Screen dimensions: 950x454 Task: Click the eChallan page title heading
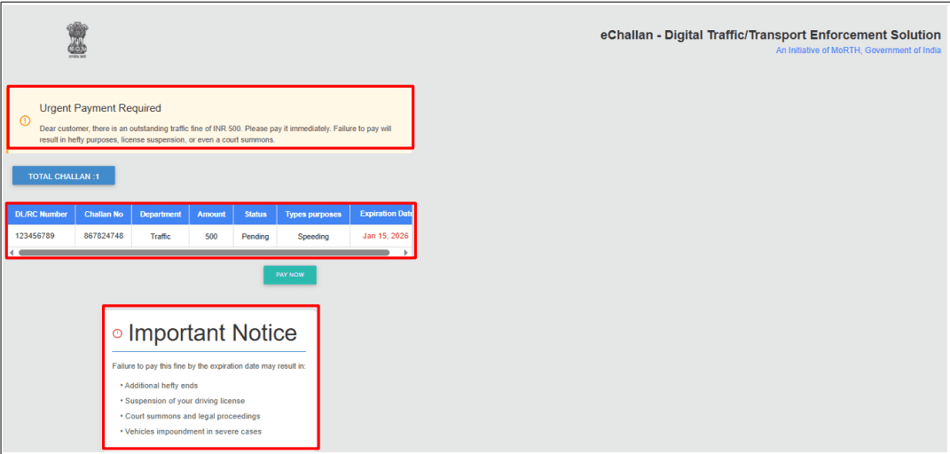[x=770, y=35]
